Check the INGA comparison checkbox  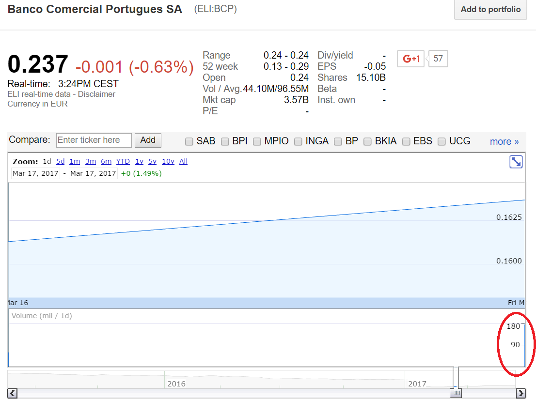tap(298, 141)
